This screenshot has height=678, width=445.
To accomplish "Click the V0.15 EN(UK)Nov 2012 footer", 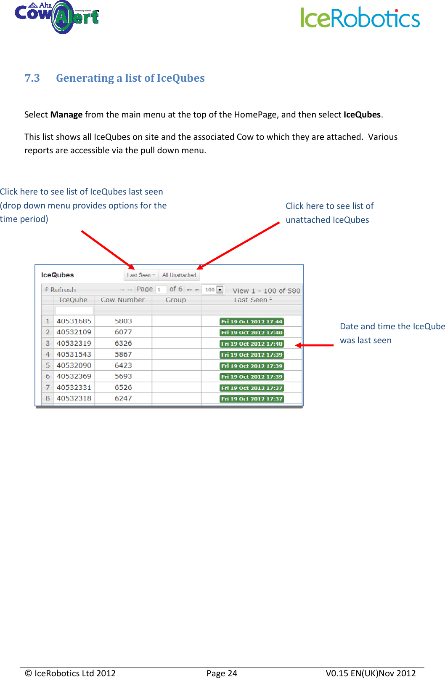I will pos(371,673).
